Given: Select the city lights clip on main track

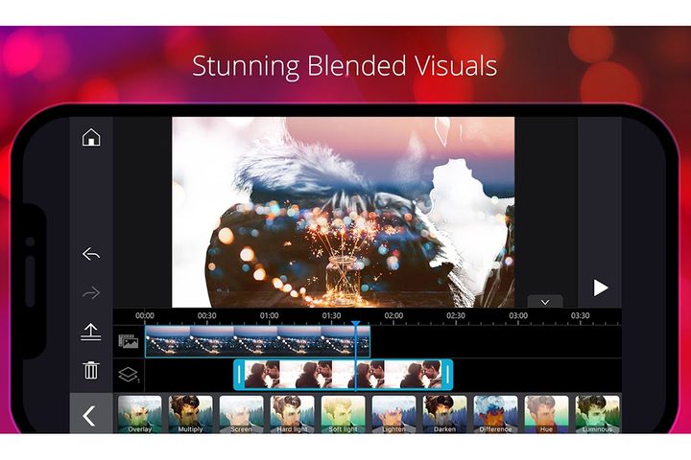Looking at the screenshot, I should click(257, 341).
